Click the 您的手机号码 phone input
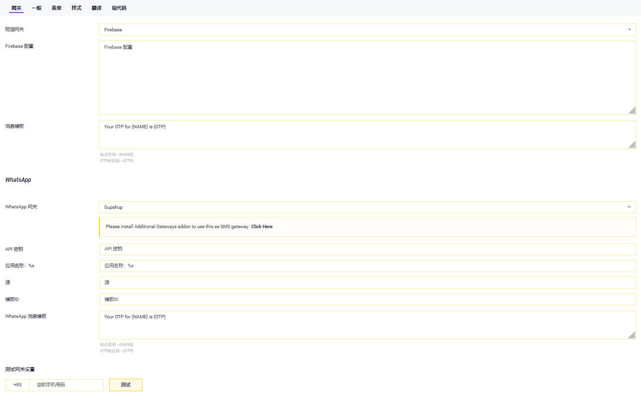Screen dimensions: 641x396 coord(67,385)
